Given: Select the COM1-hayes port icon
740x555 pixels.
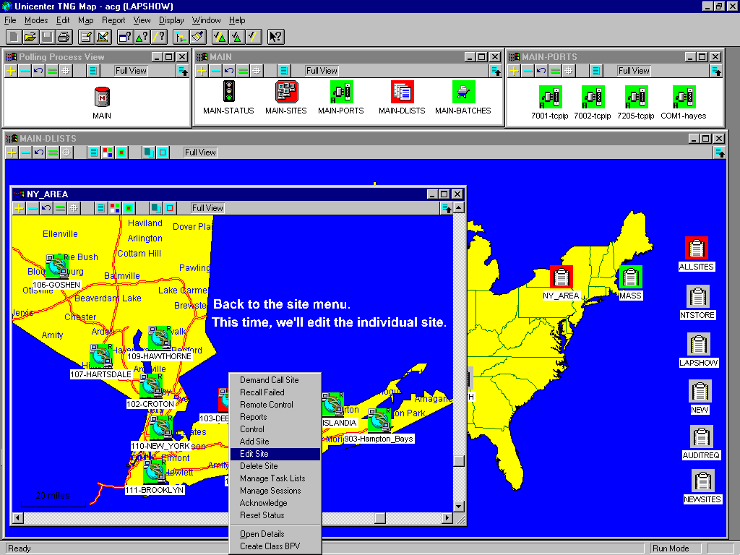Looking at the screenshot, I should 684,97.
